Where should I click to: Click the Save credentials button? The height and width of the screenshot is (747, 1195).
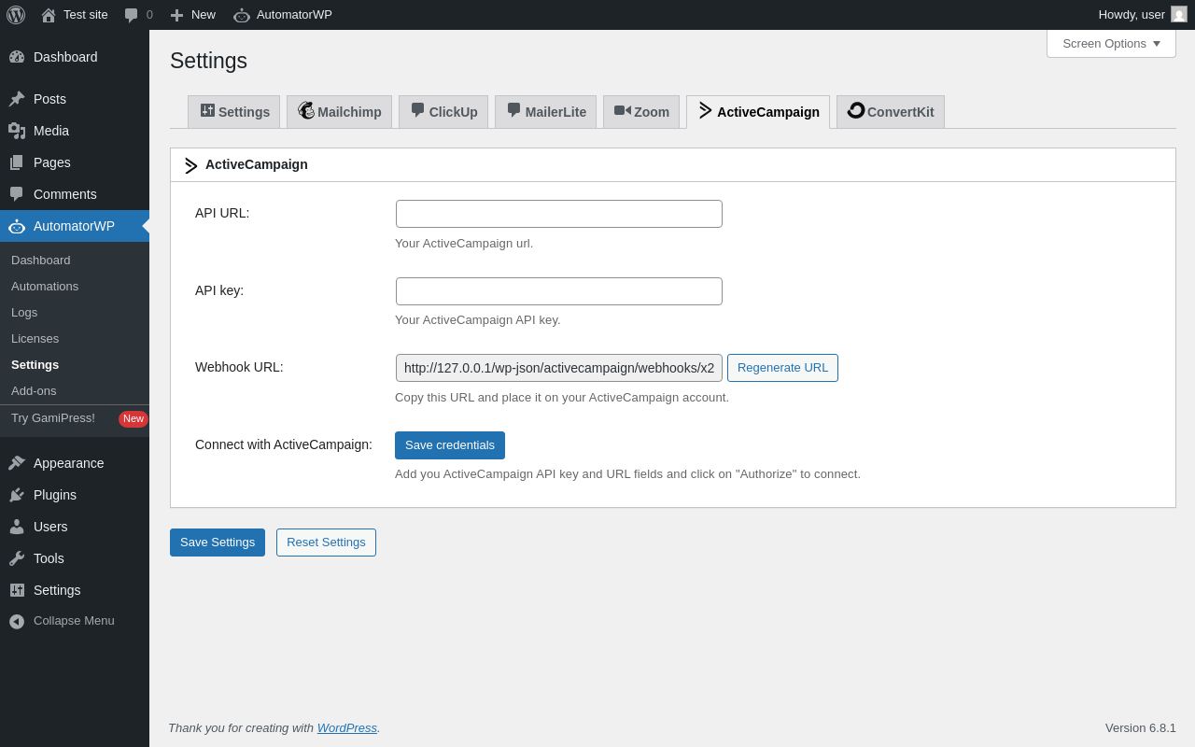(450, 445)
